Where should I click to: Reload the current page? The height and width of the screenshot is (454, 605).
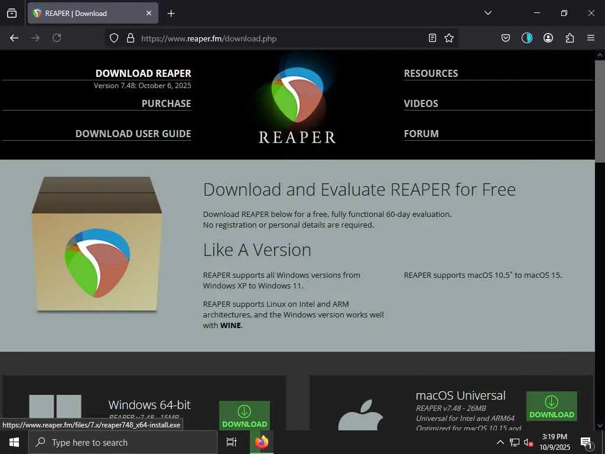click(57, 38)
